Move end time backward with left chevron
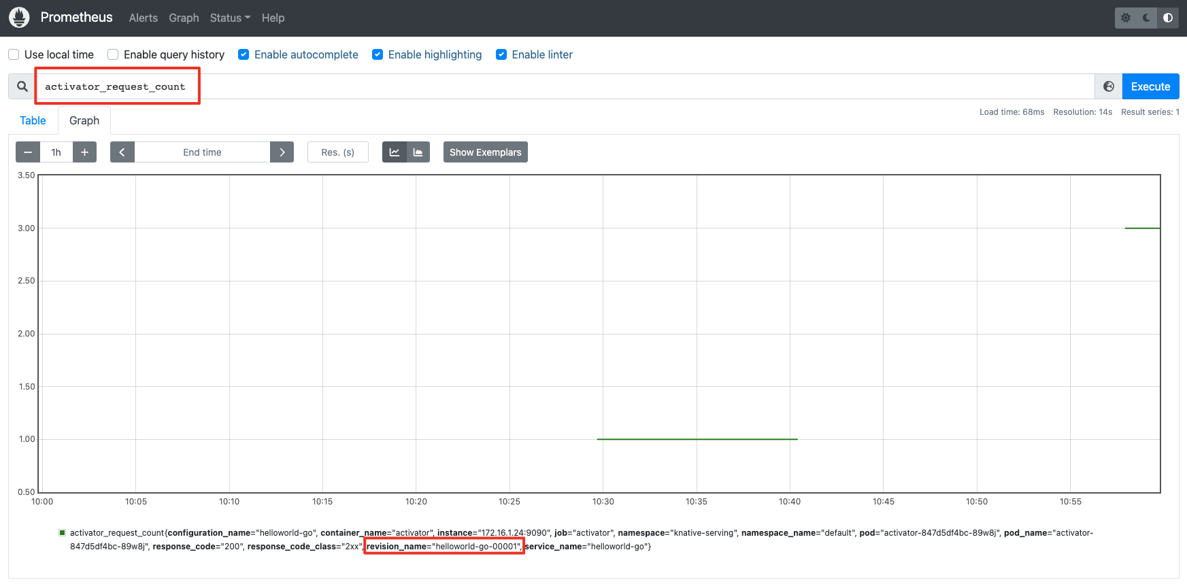This screenshot has width=1187, height=584. tap(122, 152)
